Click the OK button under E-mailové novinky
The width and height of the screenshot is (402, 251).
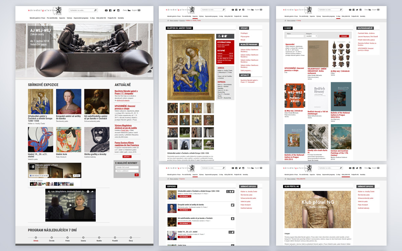click(136, 175)
